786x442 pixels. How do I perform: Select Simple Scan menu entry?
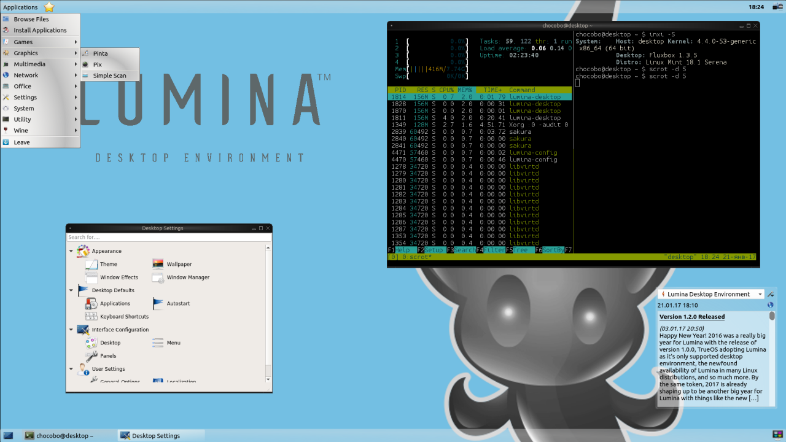coord(110,76)
